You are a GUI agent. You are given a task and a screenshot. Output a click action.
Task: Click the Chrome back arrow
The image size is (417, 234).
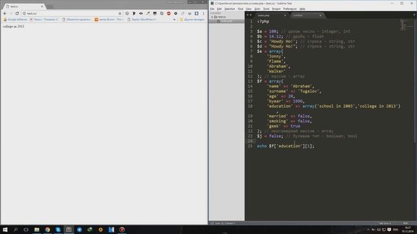coord(5,13)
